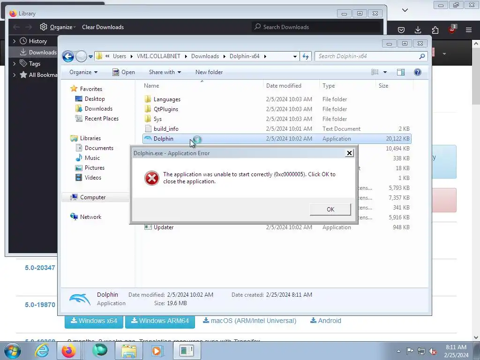
Task: Open Pictures library
Action: (95, 168)
